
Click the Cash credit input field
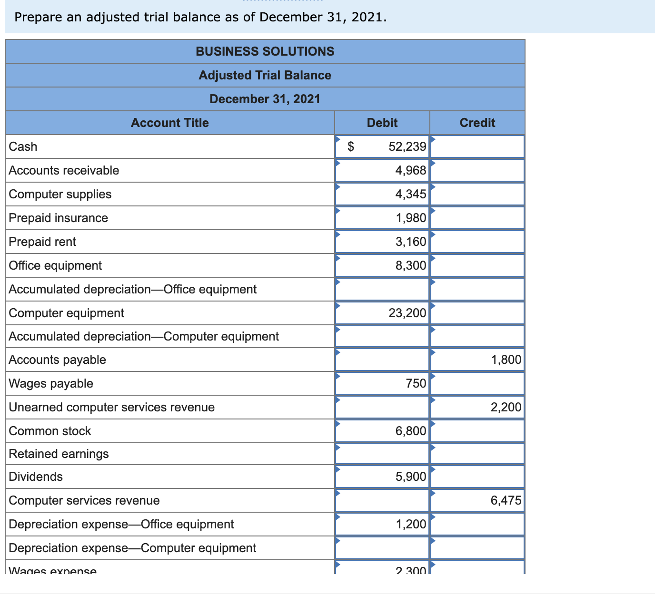(477, 146)
